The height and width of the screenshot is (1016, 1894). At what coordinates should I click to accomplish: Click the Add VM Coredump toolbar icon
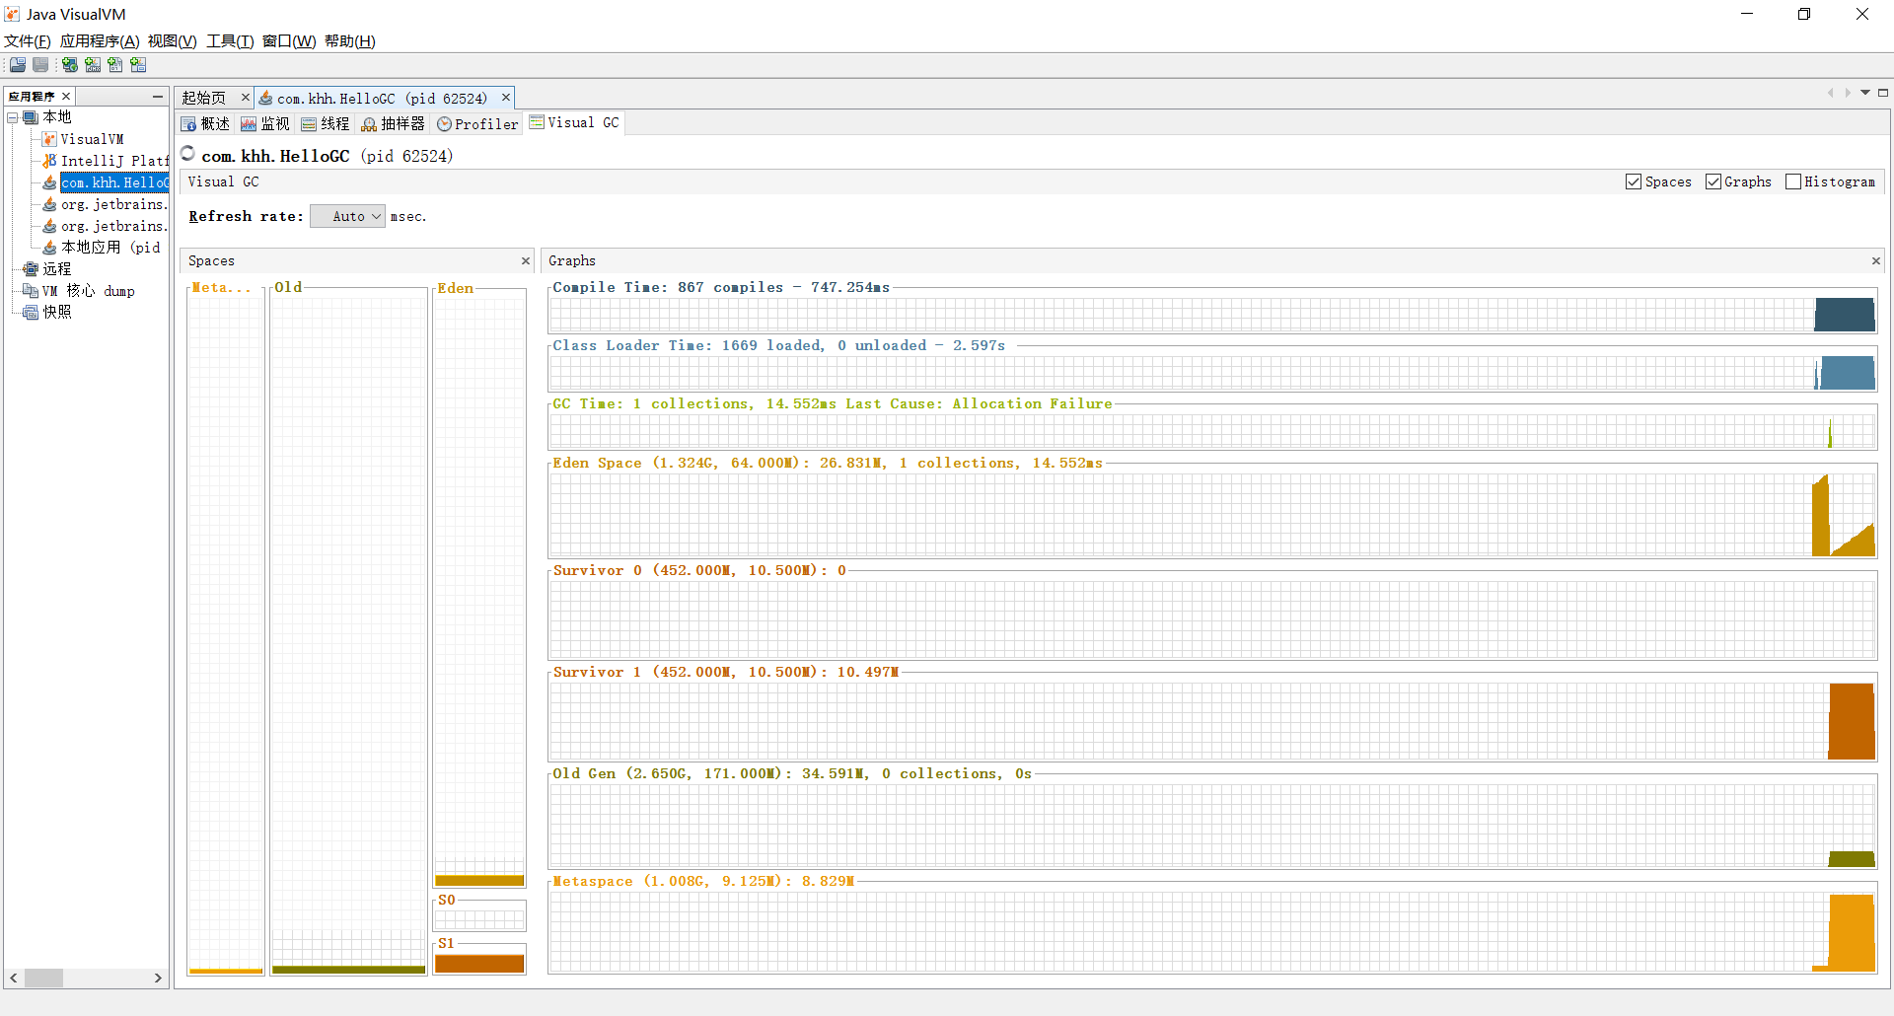pyautogui.click(x=115, y=65)
